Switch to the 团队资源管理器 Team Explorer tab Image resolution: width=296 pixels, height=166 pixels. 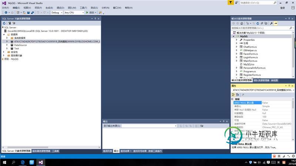click(x=262, y=80)
